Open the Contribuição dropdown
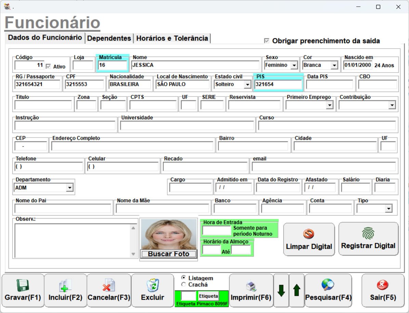 (x=392, y=105)
